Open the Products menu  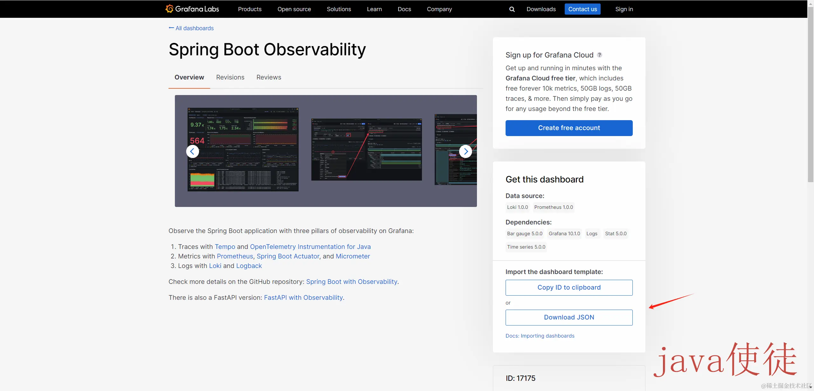250,9
